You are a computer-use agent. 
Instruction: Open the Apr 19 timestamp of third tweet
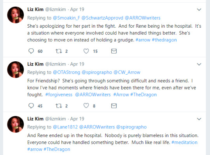[x=77, y=119]
